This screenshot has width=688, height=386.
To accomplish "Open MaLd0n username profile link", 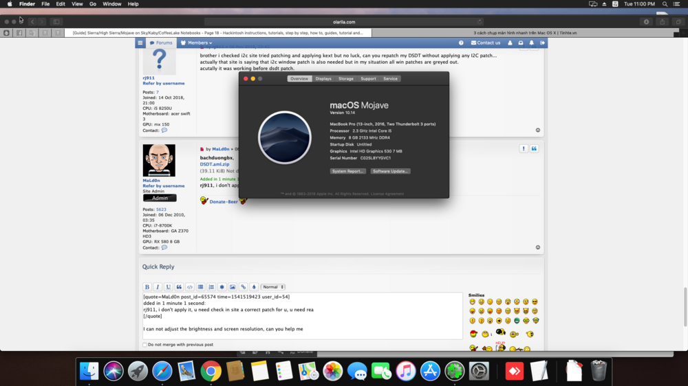I will 151,181.
